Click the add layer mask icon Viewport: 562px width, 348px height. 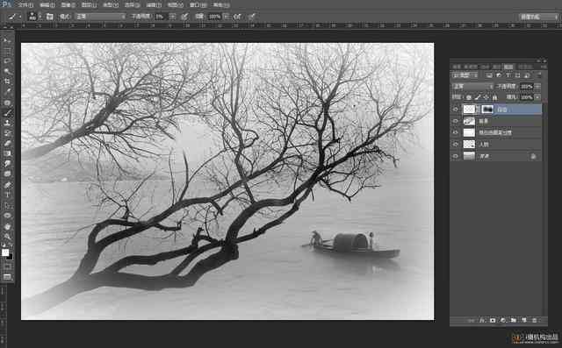pos(493,321)
